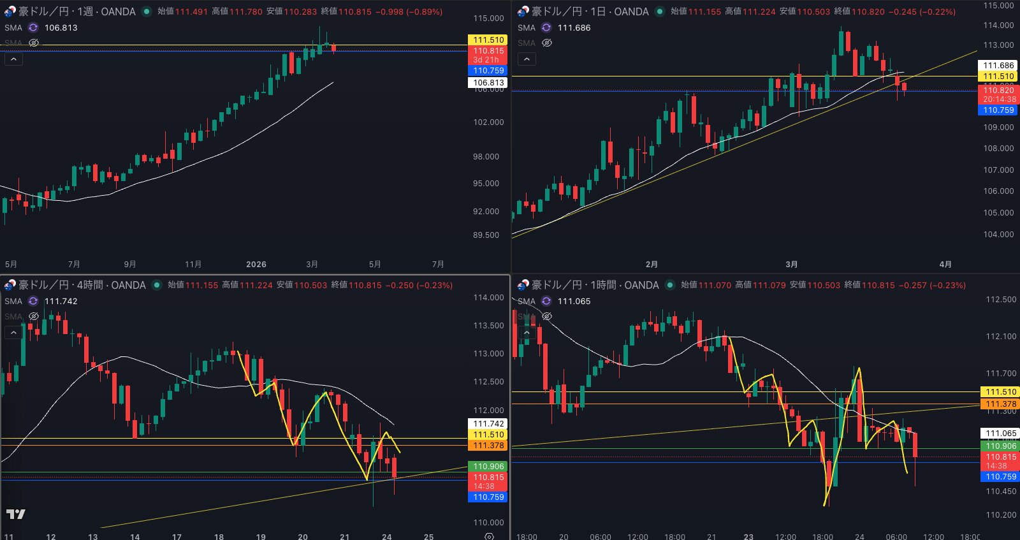Click the blue 110.759 price label on the daily chart
Screen dimensions: 1020x540
click(998, 110)
